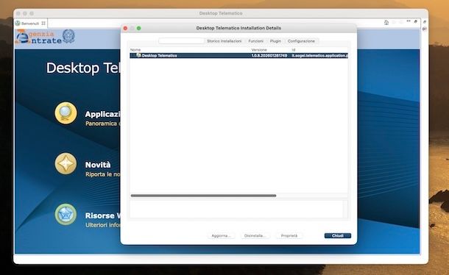
Task: Click the restore icon on the right side trim
Action: (x=425, y=22)
